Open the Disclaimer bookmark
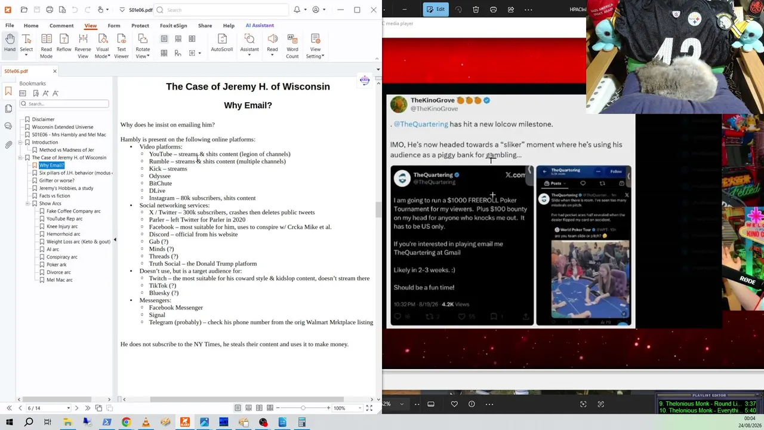 click(x=43, y=119)
